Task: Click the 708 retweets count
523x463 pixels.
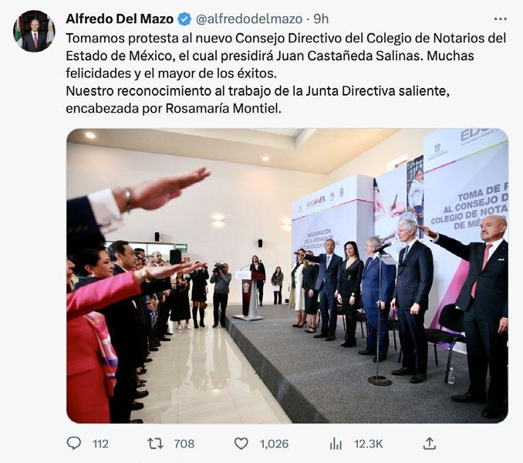Action: point(184,444)
